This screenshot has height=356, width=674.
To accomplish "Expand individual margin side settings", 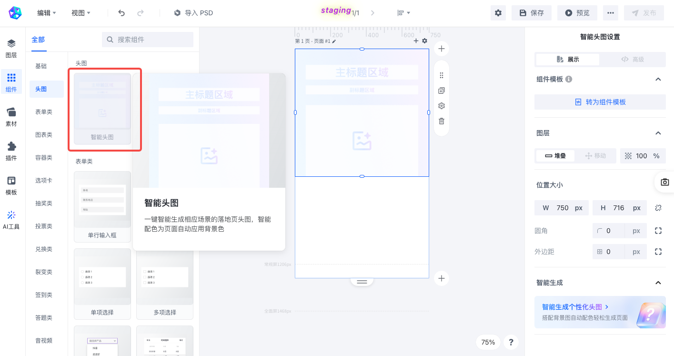I will 658,252.
